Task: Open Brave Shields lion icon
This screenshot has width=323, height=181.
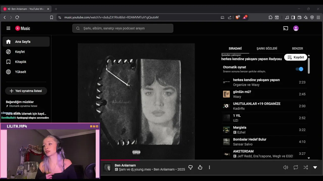Action: (237, 17)
